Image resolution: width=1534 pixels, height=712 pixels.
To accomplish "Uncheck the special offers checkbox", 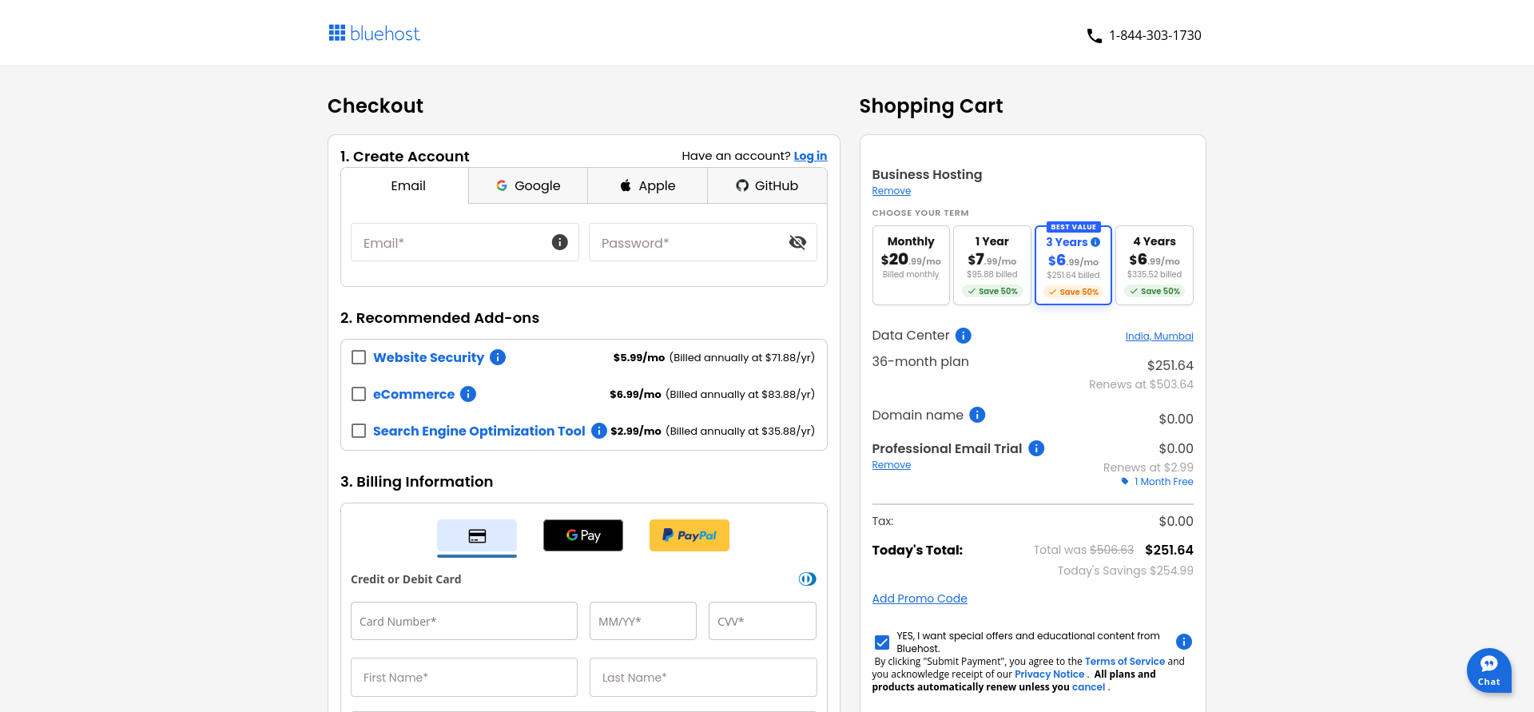I will (x=882, y=642).
